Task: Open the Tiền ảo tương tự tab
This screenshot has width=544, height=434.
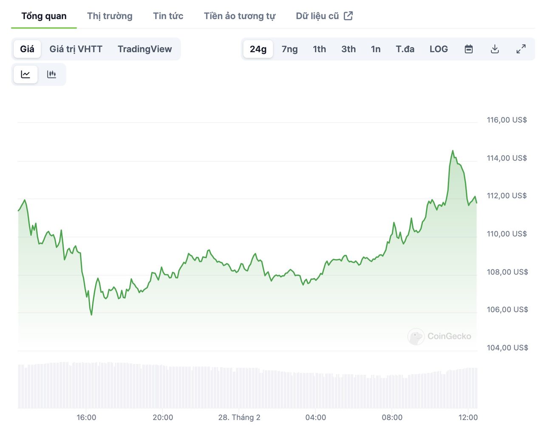Action: click(x=240, y=16)
